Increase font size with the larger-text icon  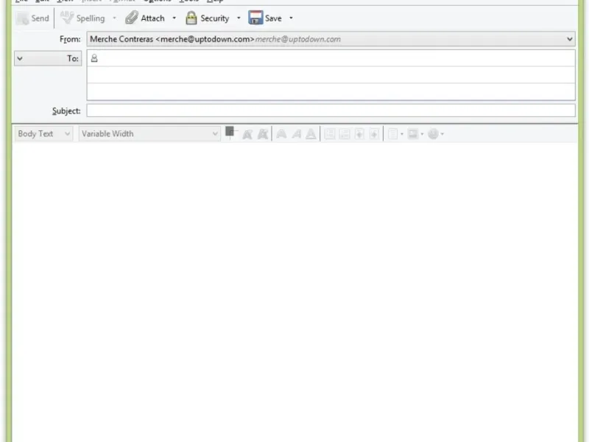point(263,134)
